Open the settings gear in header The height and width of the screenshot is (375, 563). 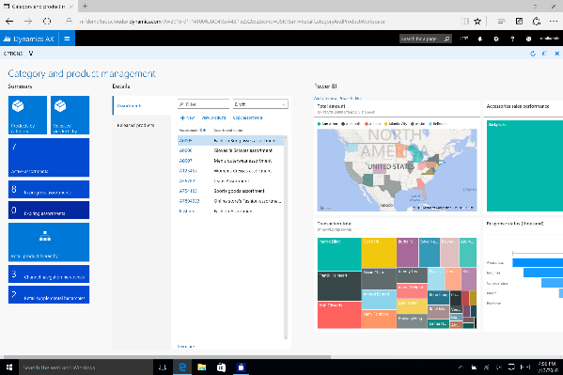[496, 39]
